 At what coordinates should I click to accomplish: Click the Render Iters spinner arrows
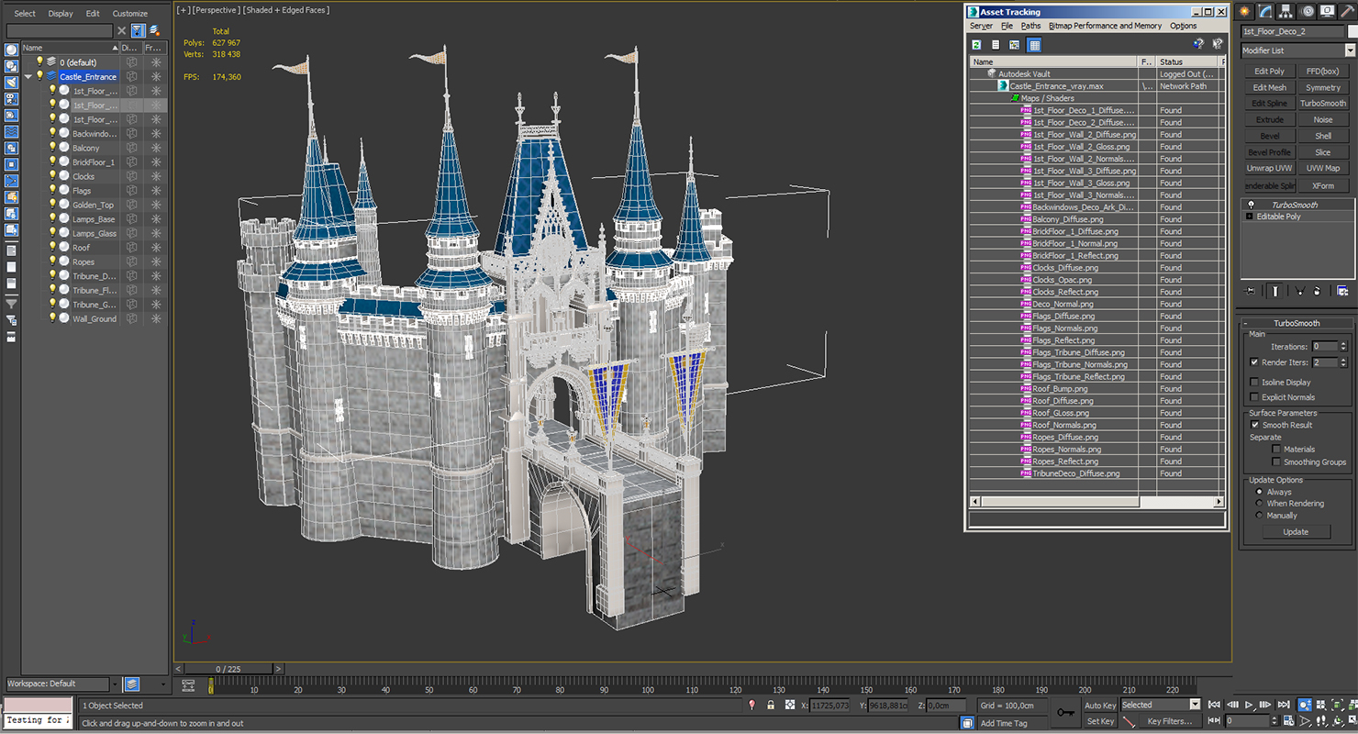point(1344,362)
